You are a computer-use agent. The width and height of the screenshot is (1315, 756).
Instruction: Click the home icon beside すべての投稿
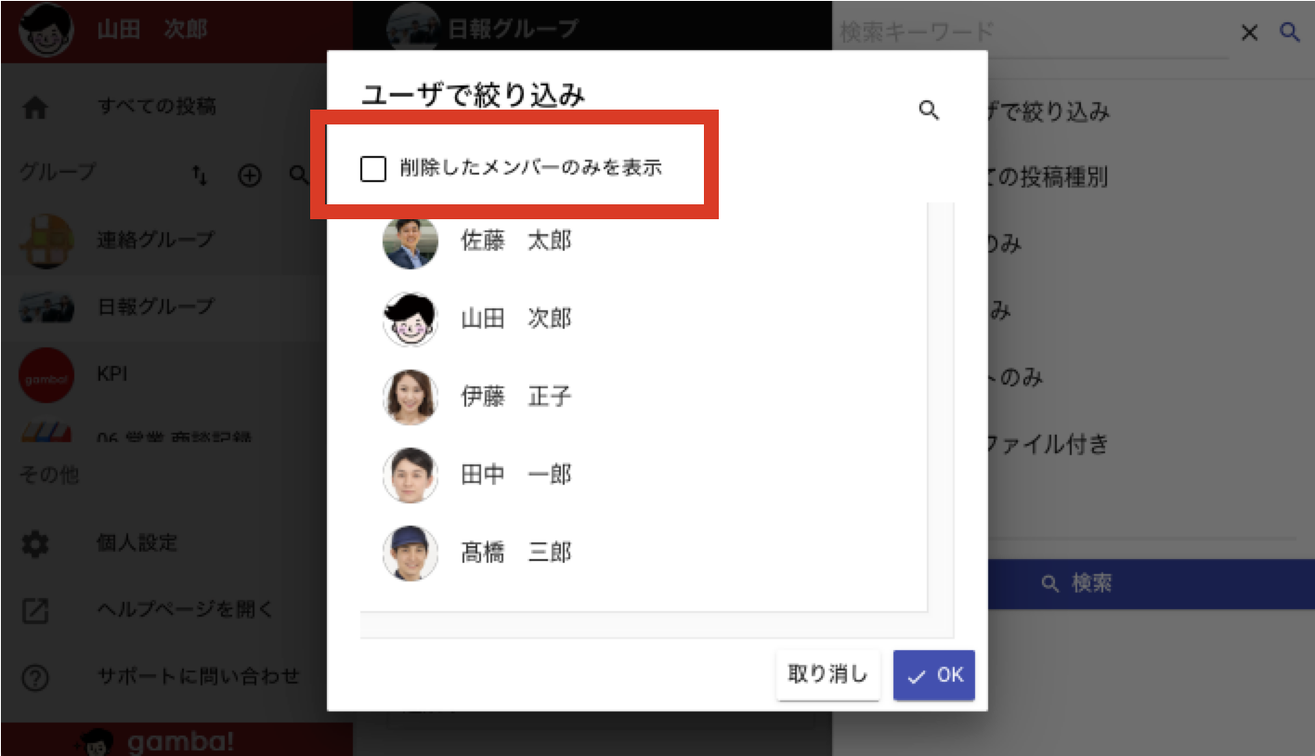tap(34, 108)
